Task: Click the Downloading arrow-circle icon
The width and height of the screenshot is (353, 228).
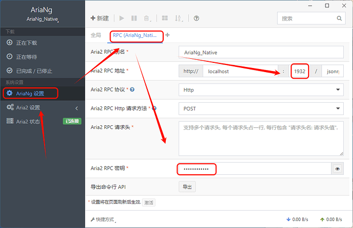Action: coord(9,42)
